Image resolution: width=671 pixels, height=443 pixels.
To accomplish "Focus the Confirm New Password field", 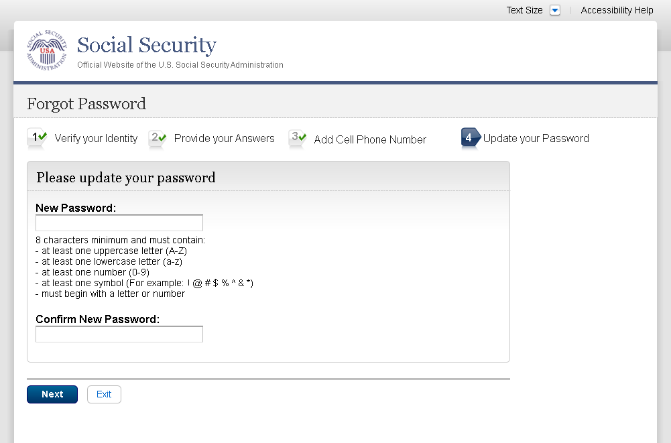I will [119, 334].
